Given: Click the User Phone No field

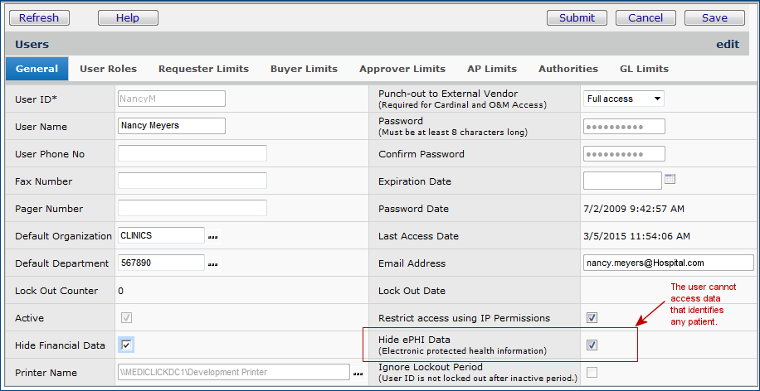Looking at the screenshot, I should pyautogui.click(x=192, y=153).
